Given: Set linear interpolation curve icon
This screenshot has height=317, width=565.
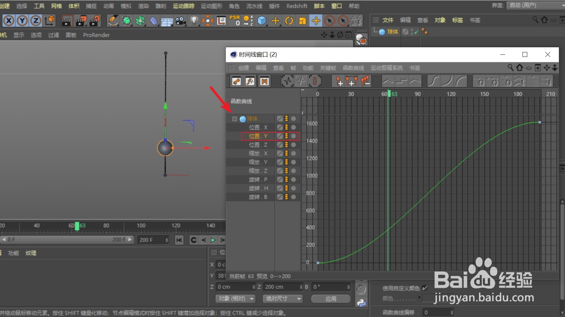Looking at the screenshot, I should pos(388,81).
